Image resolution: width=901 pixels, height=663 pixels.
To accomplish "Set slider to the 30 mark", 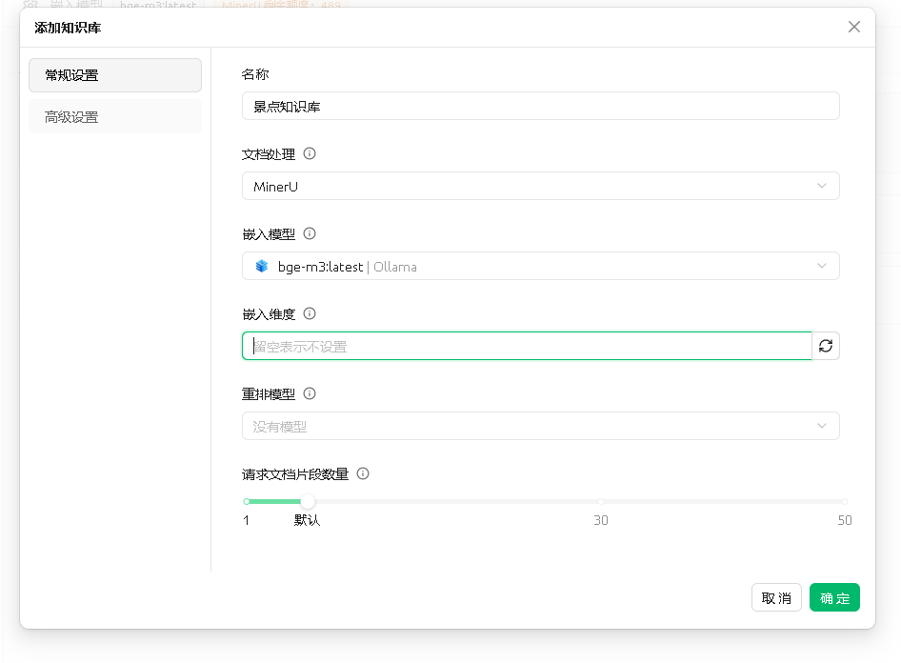I will click(x=600, y=502).
